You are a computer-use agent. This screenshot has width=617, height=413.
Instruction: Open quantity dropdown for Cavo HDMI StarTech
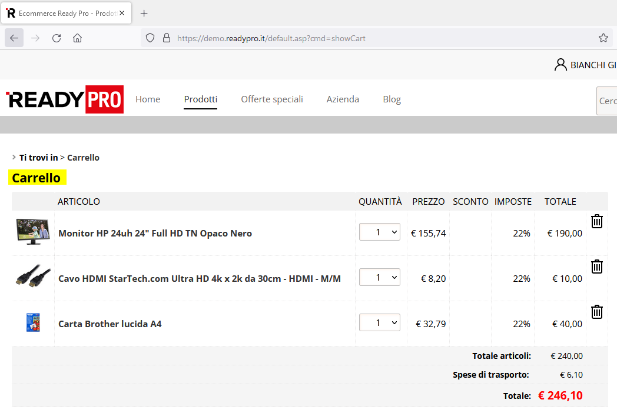coord(380,277)
